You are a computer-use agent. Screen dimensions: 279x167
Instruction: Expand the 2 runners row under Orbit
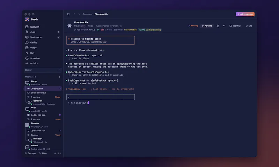(x=43, y=119)
